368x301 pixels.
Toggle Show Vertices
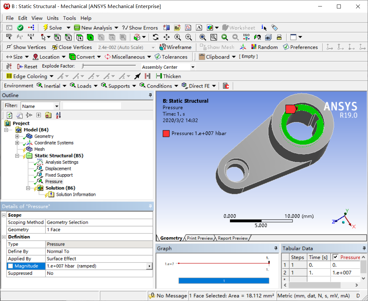(x=26, y=47)
